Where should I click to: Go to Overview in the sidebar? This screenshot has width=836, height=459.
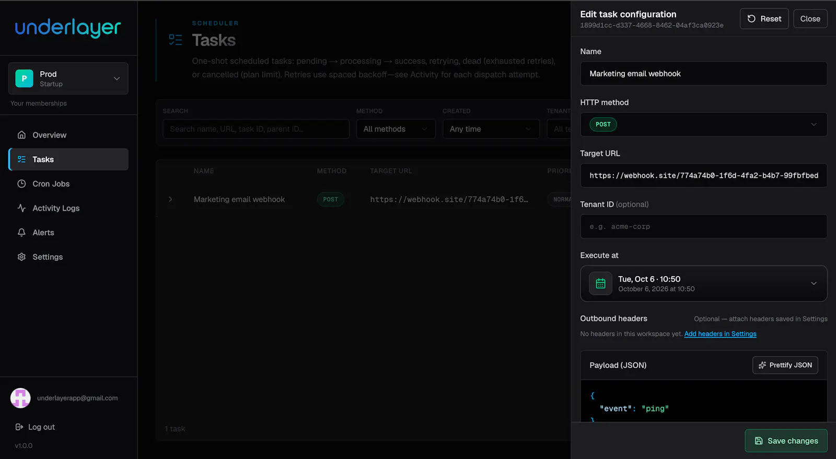68,135
